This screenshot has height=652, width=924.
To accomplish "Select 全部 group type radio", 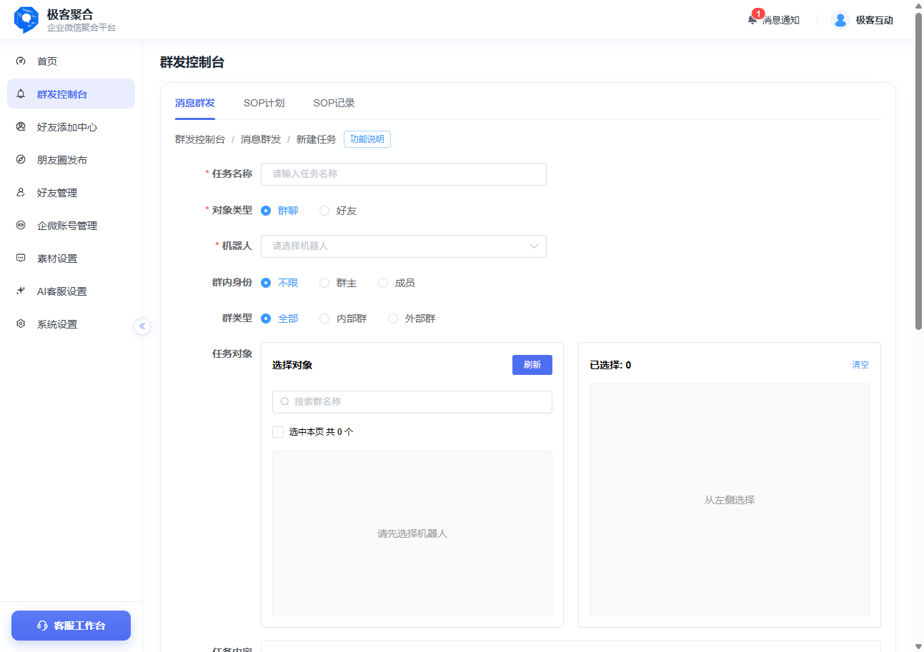I will (266, 319).
